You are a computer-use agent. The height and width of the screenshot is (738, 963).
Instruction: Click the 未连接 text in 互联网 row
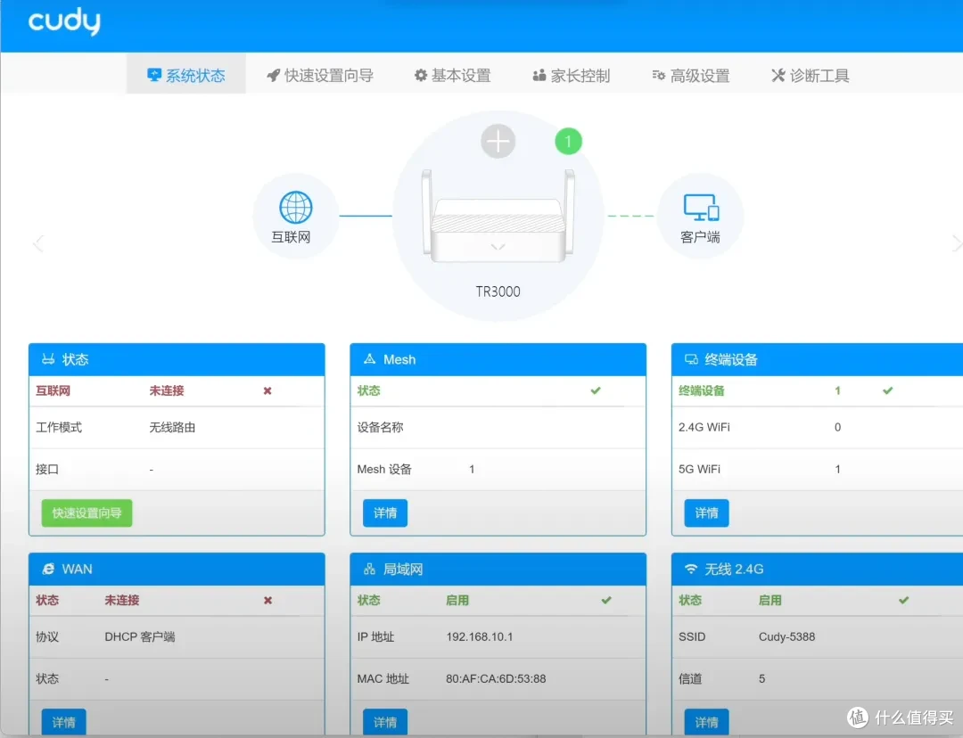pos(167,390)
